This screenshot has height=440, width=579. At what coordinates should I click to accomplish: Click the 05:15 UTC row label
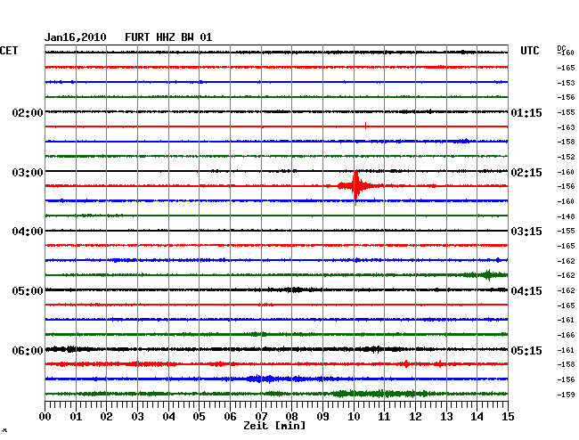[526, 350]
